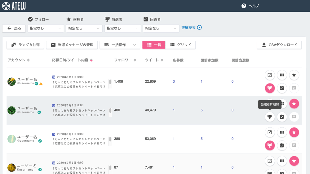
Task: Open external link for the 1,408 followers row
Action: 270,75
